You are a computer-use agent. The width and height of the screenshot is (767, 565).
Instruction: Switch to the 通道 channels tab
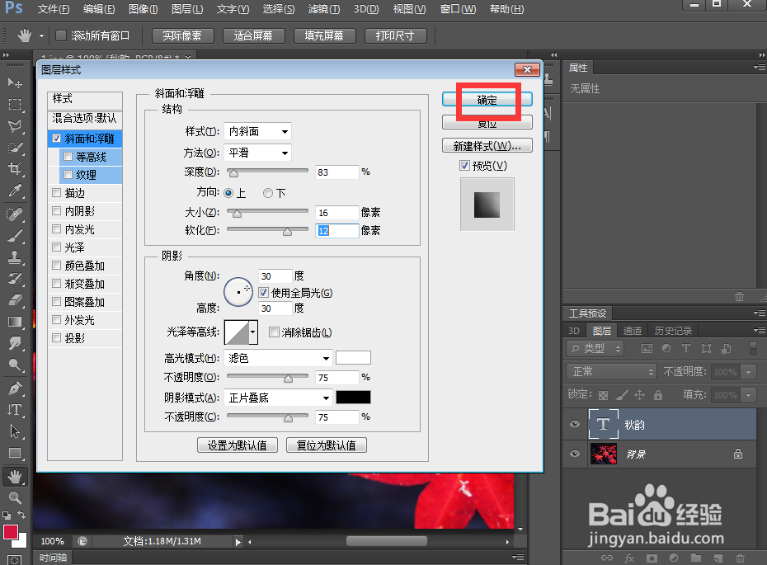632,330
